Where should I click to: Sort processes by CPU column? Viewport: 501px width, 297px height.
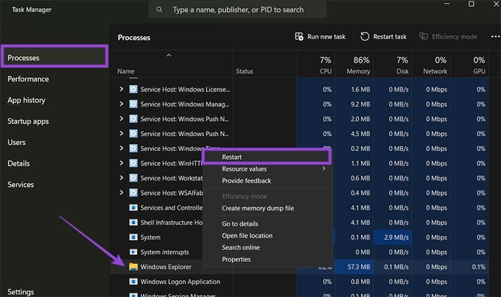pyautogui.click(x=316, y=65)
